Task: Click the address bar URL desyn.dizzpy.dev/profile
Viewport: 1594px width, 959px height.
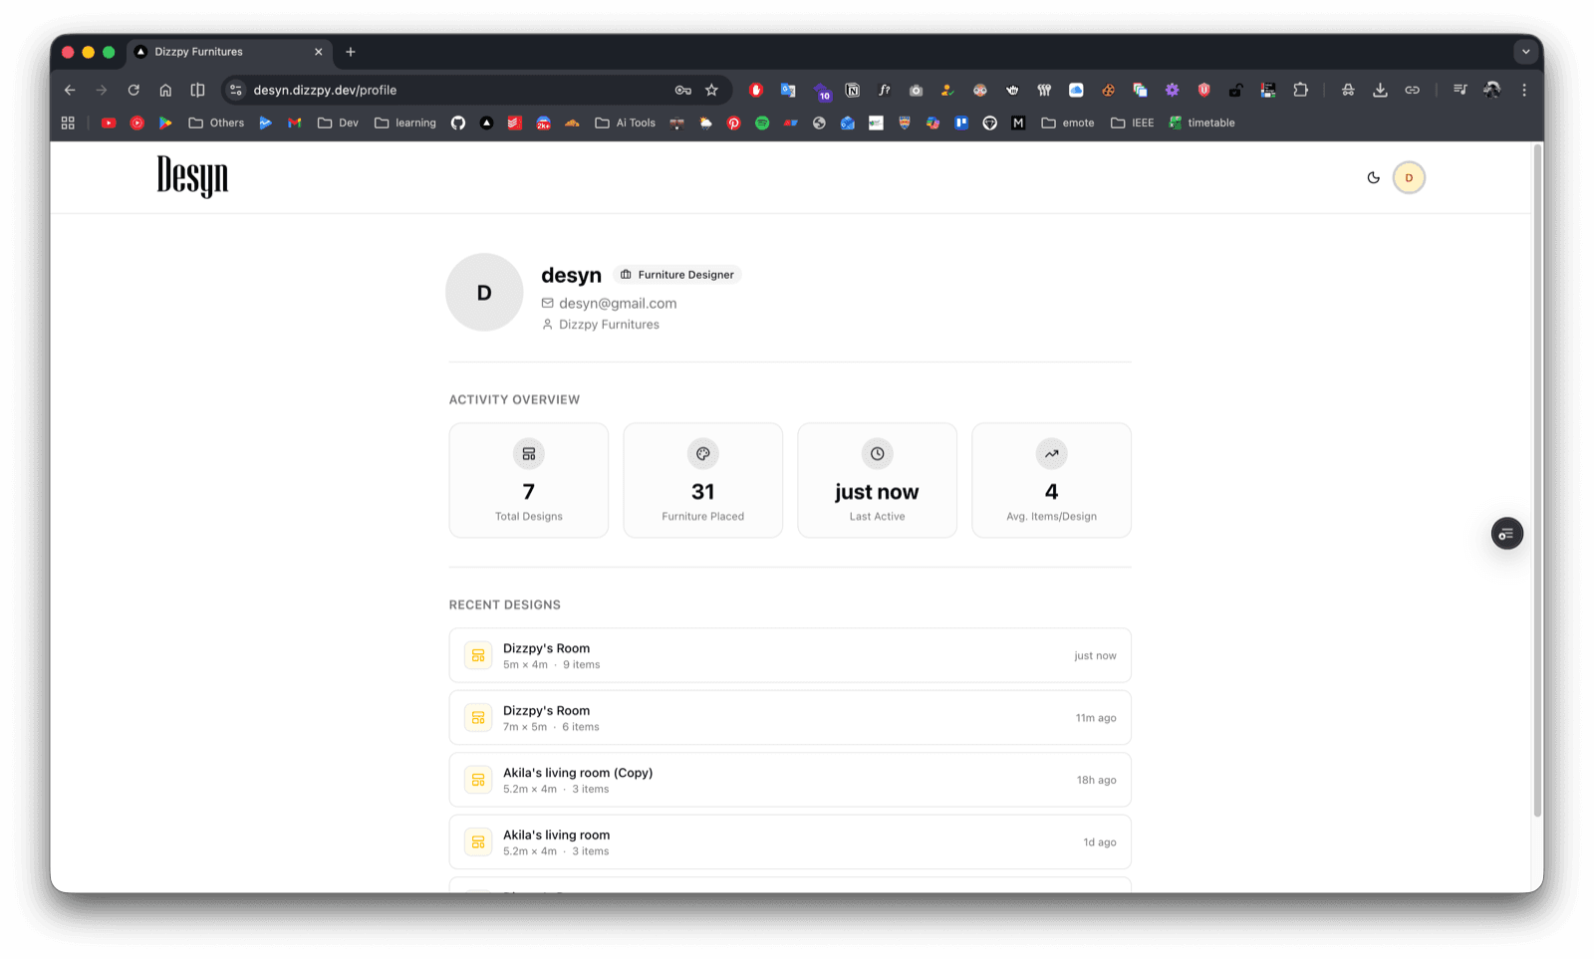Action: [x=325, y=90]
